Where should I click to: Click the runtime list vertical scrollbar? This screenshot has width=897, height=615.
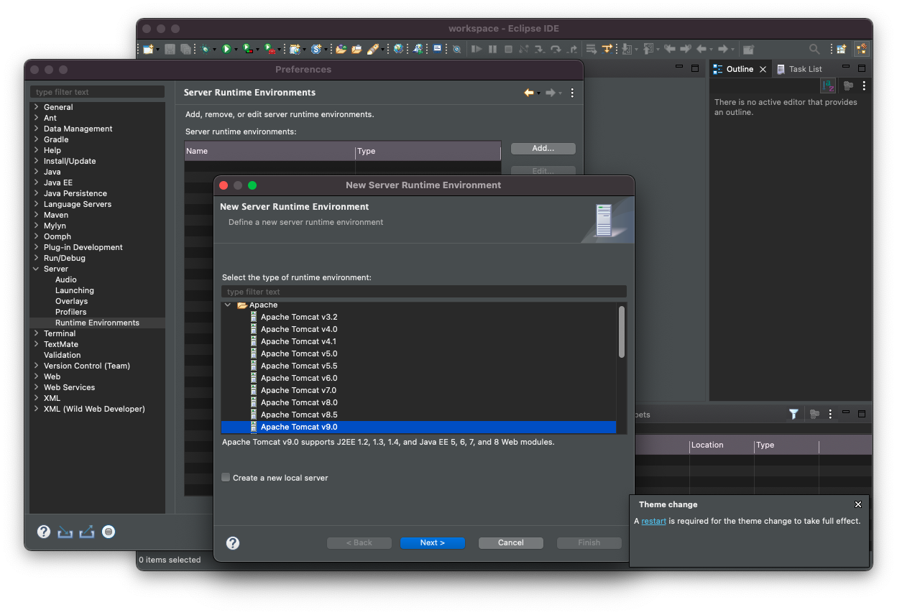pos(622,332)
